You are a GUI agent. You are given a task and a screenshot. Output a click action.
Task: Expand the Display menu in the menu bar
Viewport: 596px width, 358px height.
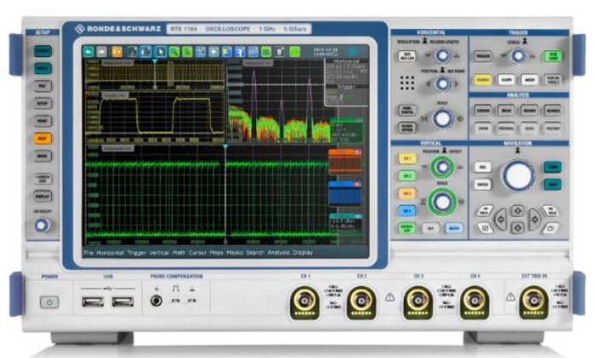(303, 253)
